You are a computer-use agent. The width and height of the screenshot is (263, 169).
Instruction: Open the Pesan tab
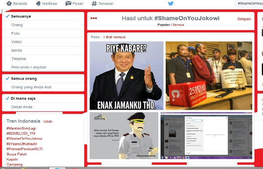74,4
